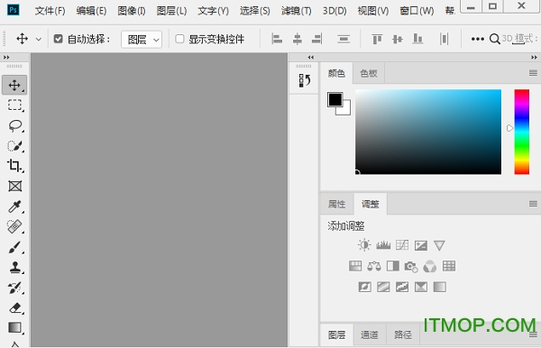Click the search magnifier icon
Image resolution: width=541 pixels, height=348 pixels.
tap(494, 39)
